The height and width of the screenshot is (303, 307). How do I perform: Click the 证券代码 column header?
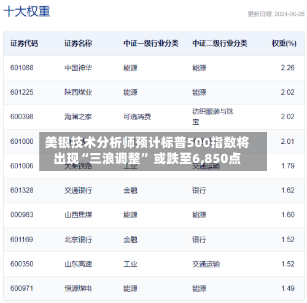[x=24, y=43]
